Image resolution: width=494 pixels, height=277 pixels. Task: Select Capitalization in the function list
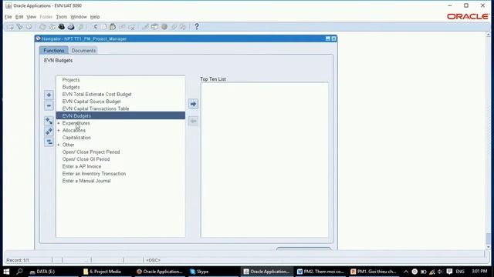76,138
